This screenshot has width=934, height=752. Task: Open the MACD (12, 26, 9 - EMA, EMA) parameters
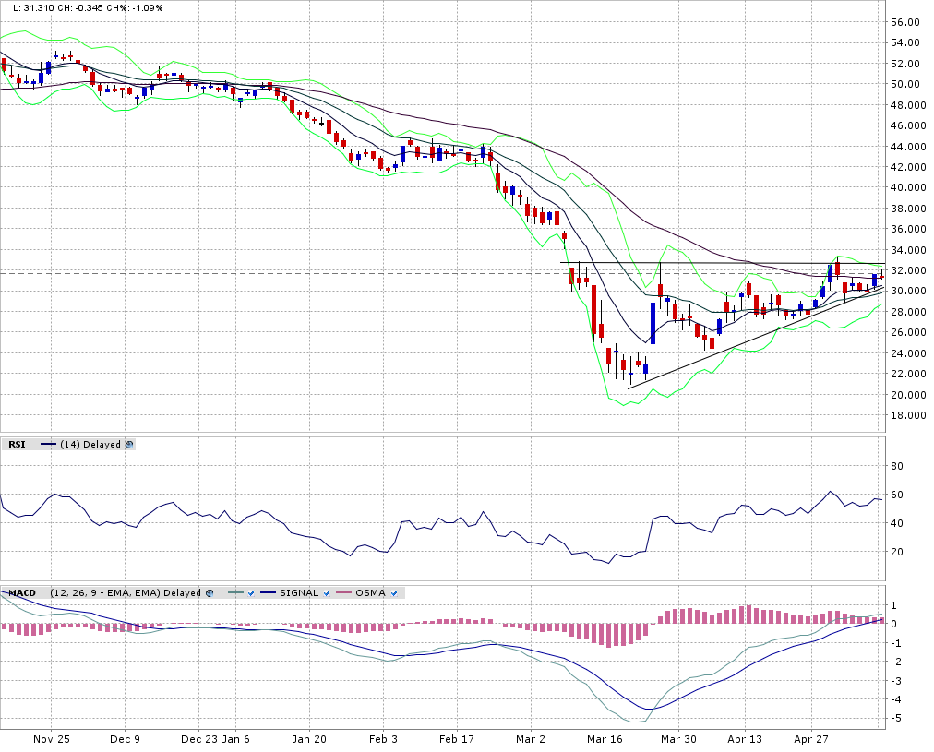point(104,593)
